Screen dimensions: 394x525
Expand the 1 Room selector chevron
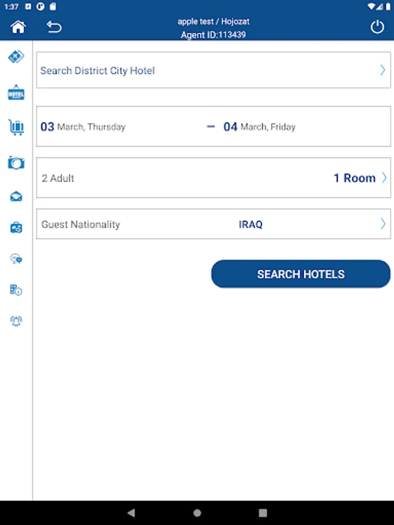point(383,178)
